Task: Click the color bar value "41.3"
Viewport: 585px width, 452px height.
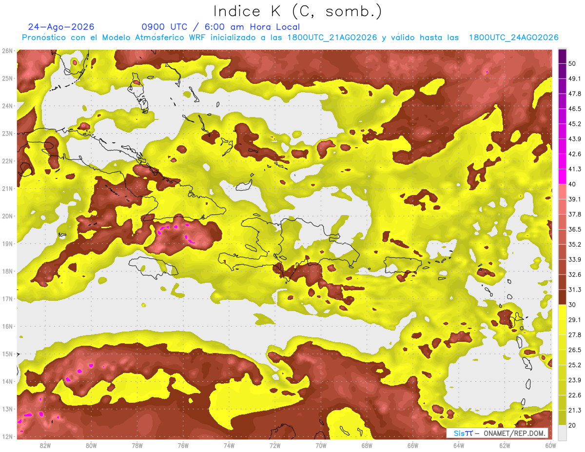Action: click(x=574, y=169)
